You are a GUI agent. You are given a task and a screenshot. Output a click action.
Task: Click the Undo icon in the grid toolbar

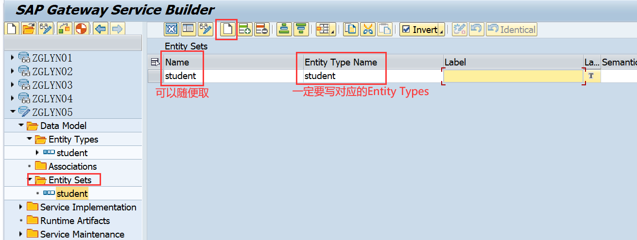[477, 30]
